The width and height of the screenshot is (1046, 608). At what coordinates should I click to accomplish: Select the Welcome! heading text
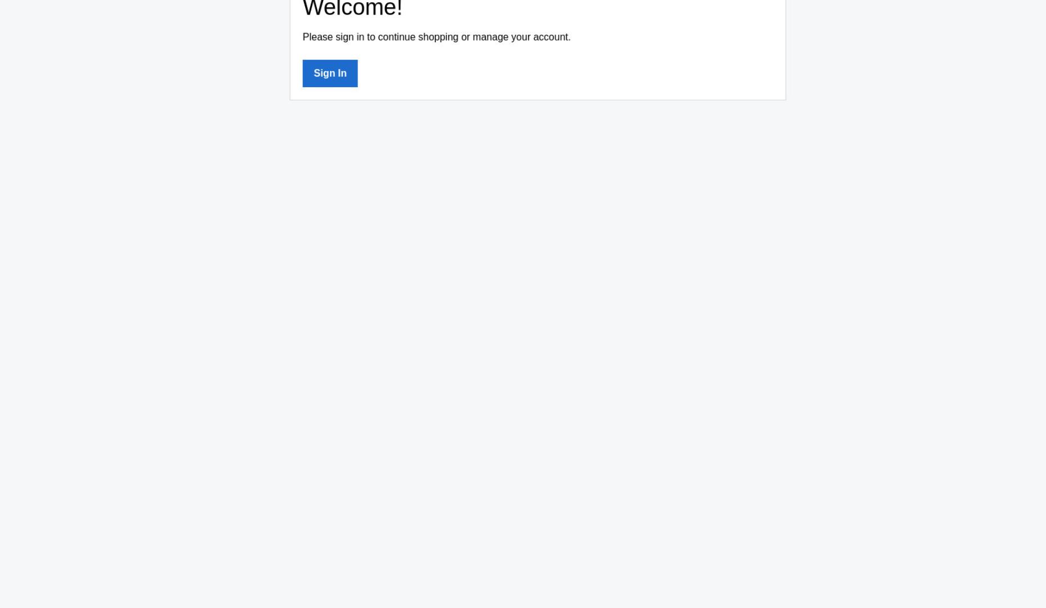352,8
